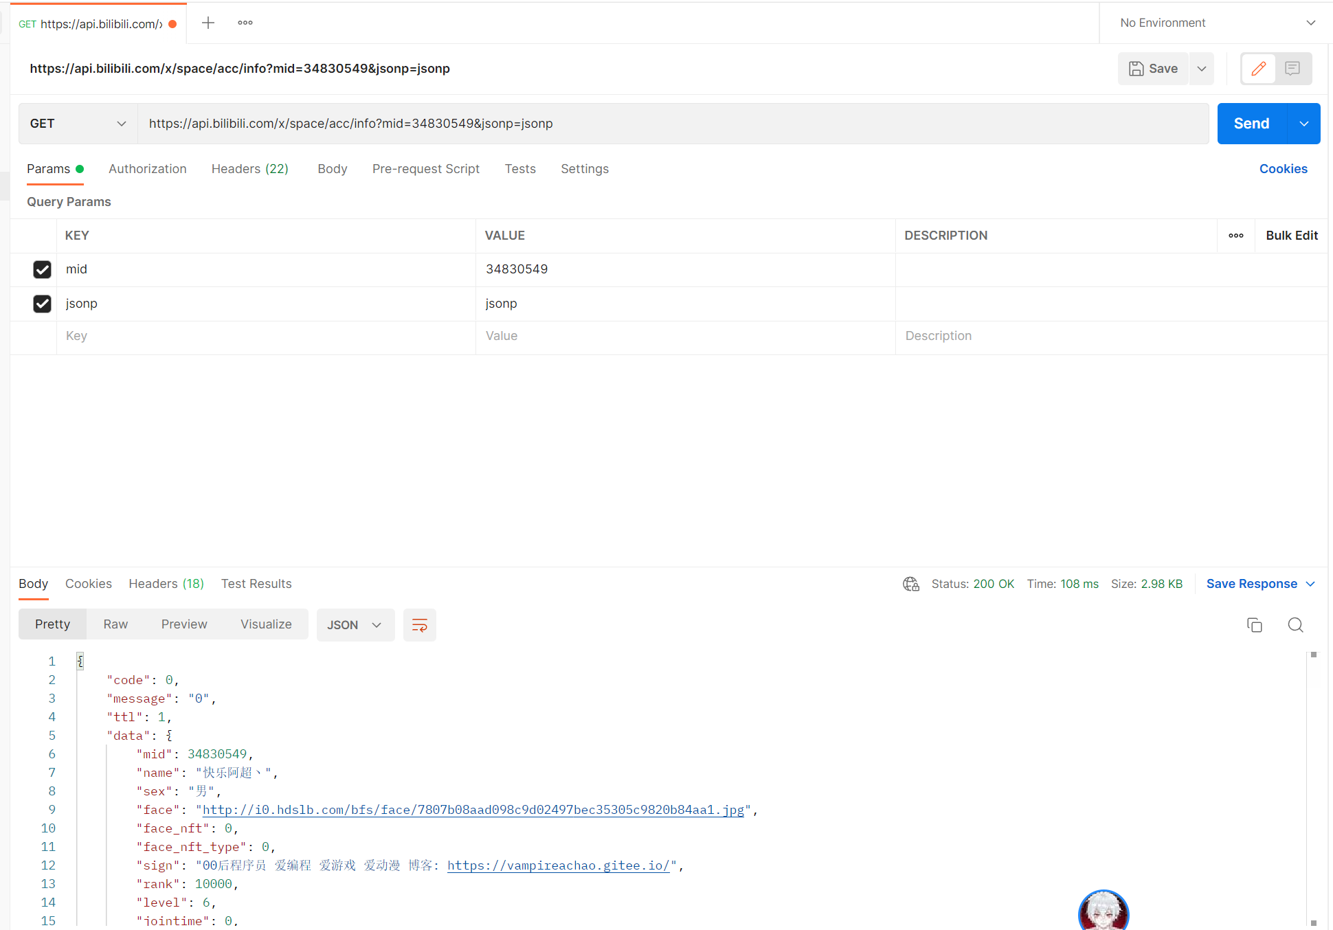Click the tab overflow three-dots icon
The image size is (1333, 930).
pos(245,23)
